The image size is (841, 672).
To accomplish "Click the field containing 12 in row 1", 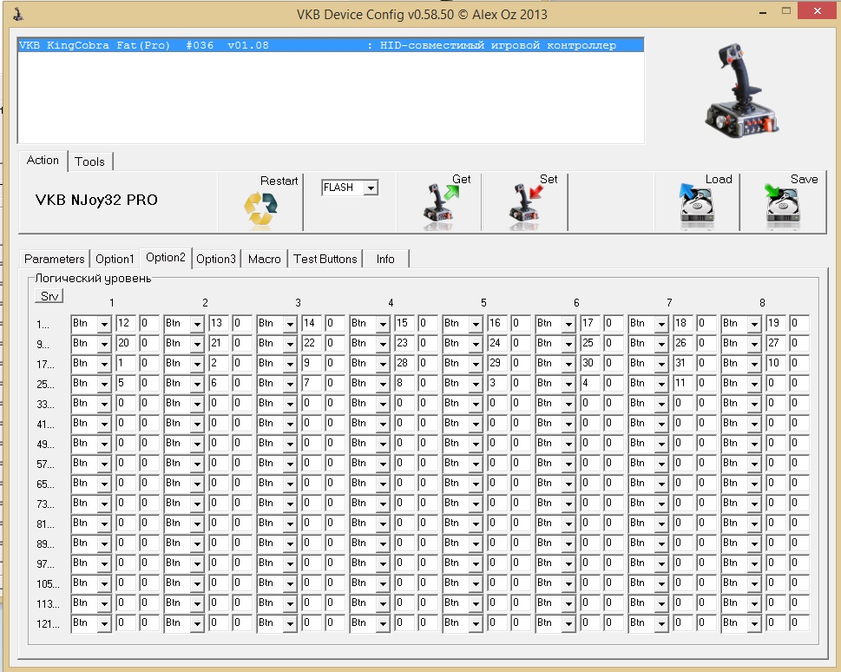I will pos(126,323).
